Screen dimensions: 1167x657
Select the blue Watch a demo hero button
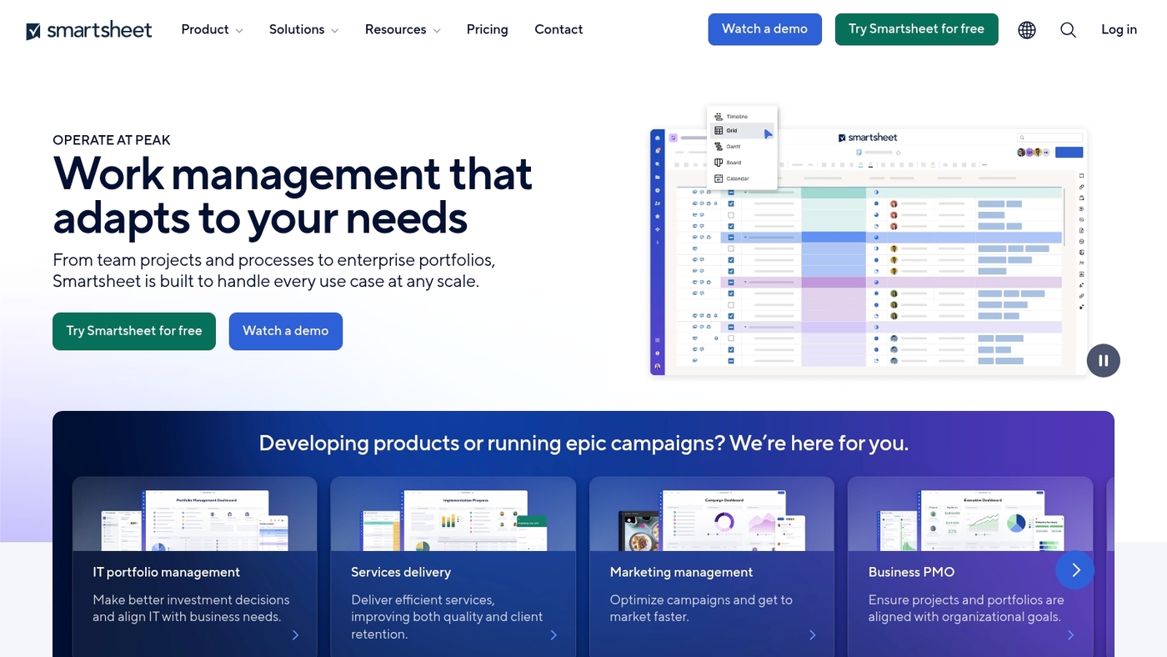point(286,331)
